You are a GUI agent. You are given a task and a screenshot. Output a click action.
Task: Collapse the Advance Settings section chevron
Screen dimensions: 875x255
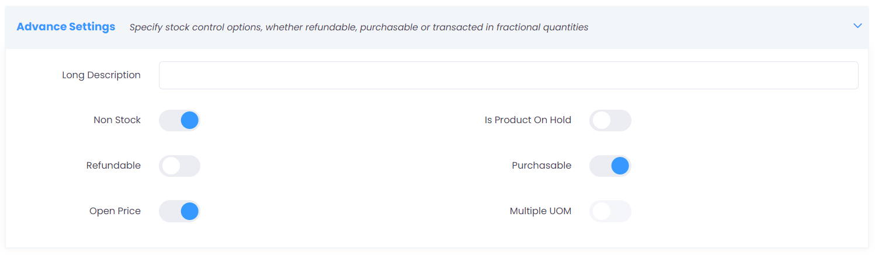pos(857,26)
